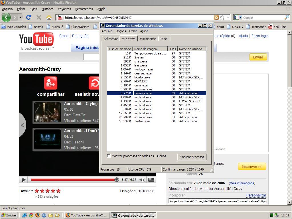Open the Exibir menu in Task Manager
This screenshot has height=219, width=292.
(x=133, y=31)
